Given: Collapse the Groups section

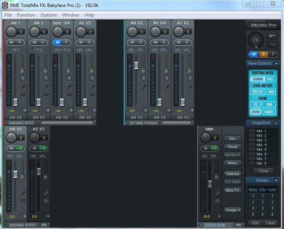Looking at the screenshot, I should [276, 180].
